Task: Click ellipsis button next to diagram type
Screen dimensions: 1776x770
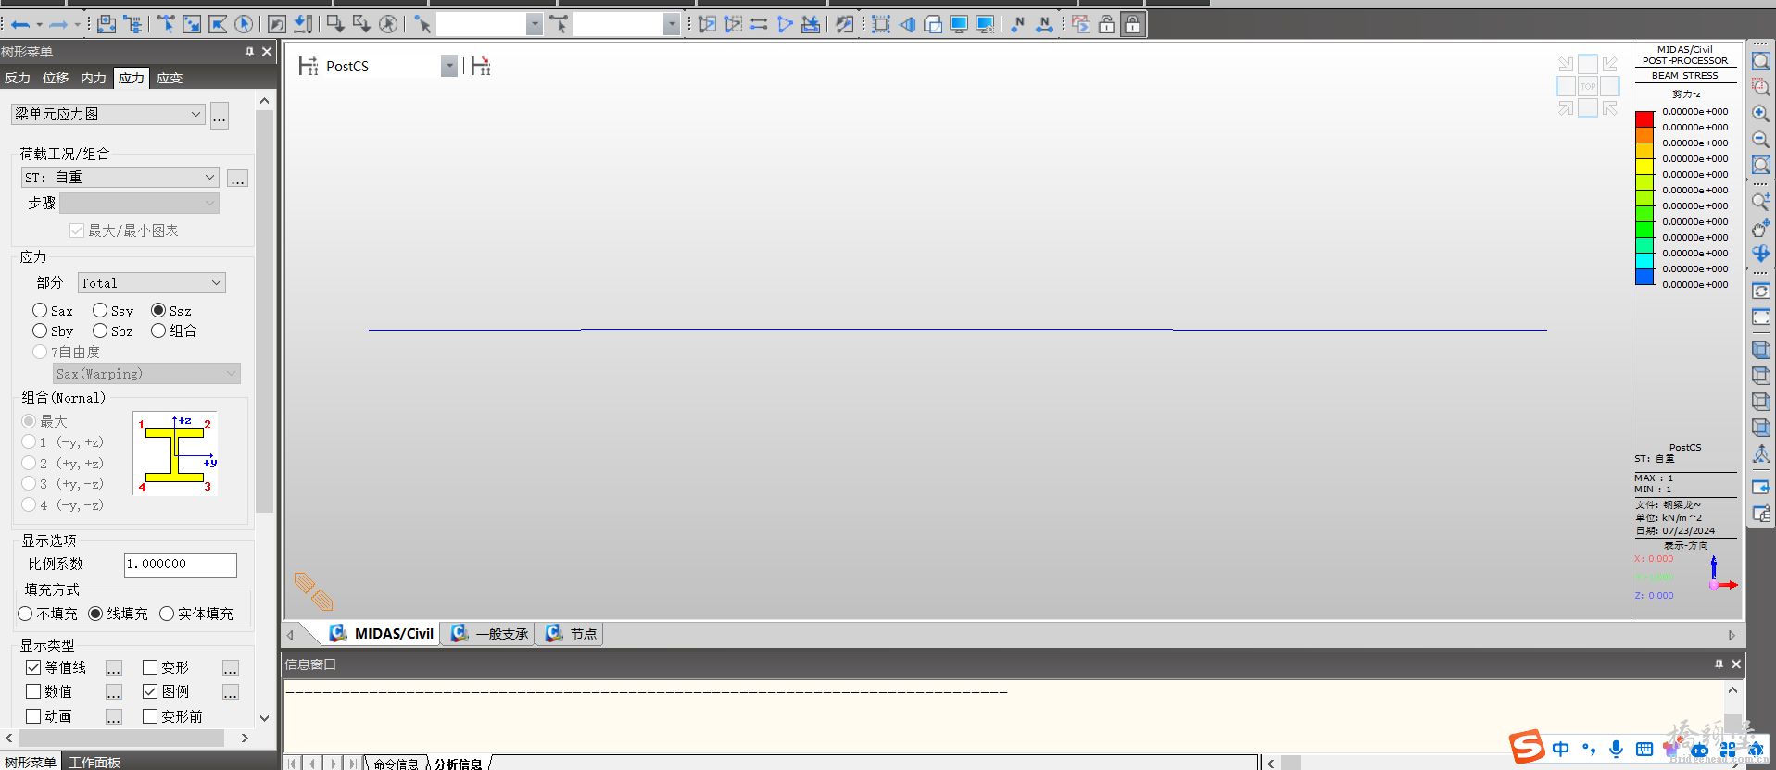Action: [220, 116]
